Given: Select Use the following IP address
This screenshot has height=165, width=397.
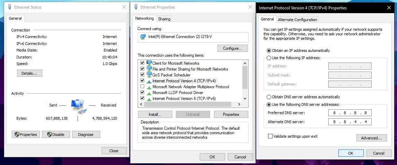Looking at the screenshot, I should click(269, 58).
